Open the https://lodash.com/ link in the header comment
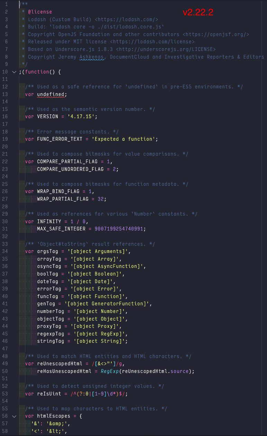267x436 pixels. point(126,20)
